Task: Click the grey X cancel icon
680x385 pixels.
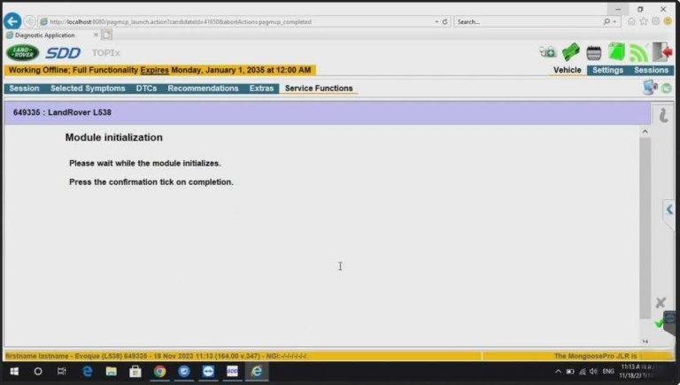Action: pyautogui.click(x=660, y=303)
